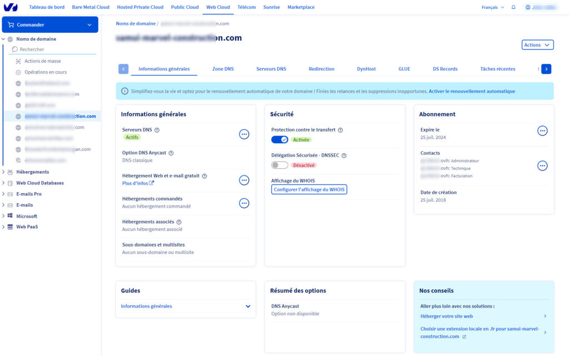The image size is (569, 356).
Task: Go to Tableau de bord menu
Action: point(47,7)
